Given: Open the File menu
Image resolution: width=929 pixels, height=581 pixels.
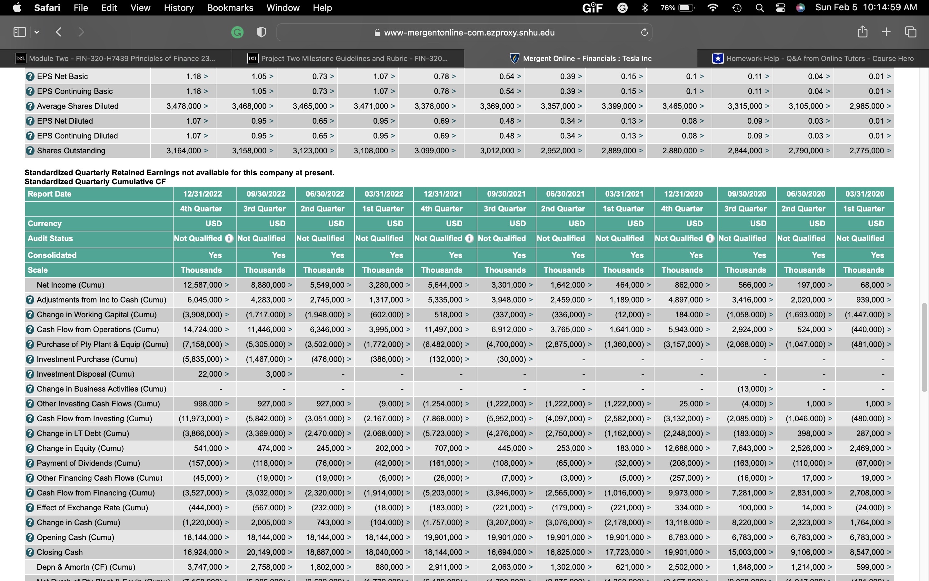Looking at the screenshot, I should point(81,8).
